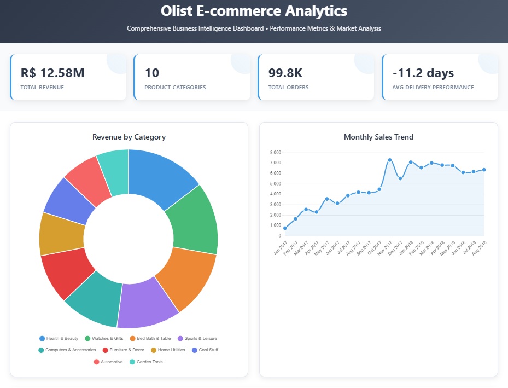Click the May 2017 data point on sales trend
Screen dimensions: 508x388
(327, 199)
